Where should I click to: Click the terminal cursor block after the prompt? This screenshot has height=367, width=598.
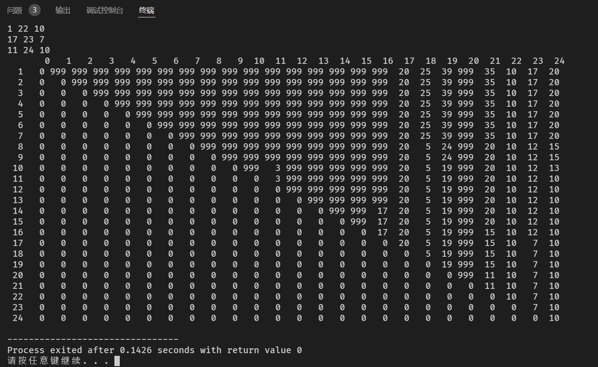click(117, 361)
